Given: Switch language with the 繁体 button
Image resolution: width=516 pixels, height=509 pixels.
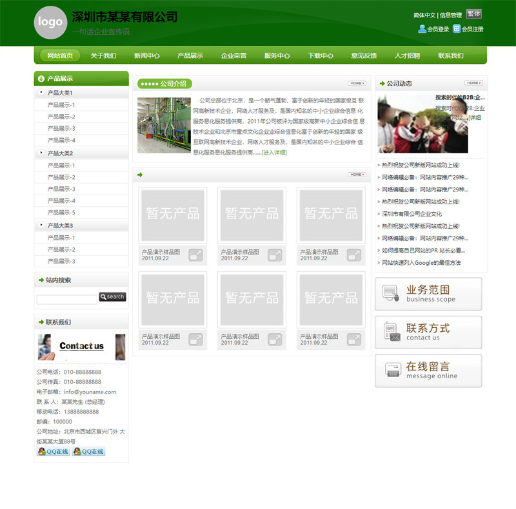Looking at the screenshot, I should (x=474, y=14).
